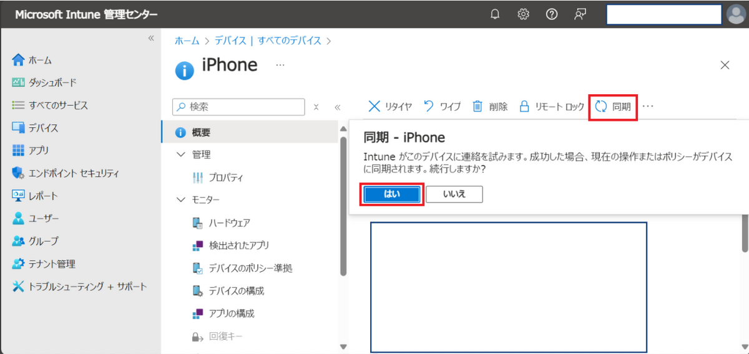
Task: Open エンドポイント セキュリティ in the sidebar
Action: click(66, 173)
